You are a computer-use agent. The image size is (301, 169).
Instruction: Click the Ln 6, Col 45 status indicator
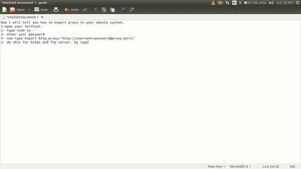click(270, 167)
